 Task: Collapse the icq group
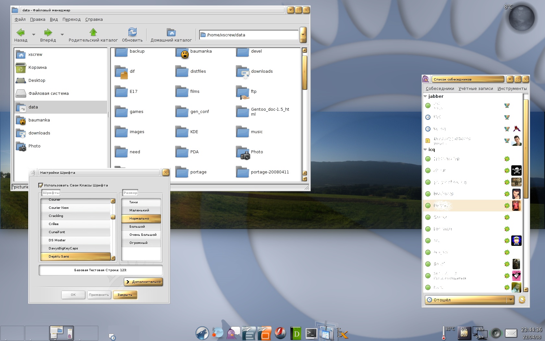(x=425, y=150)
